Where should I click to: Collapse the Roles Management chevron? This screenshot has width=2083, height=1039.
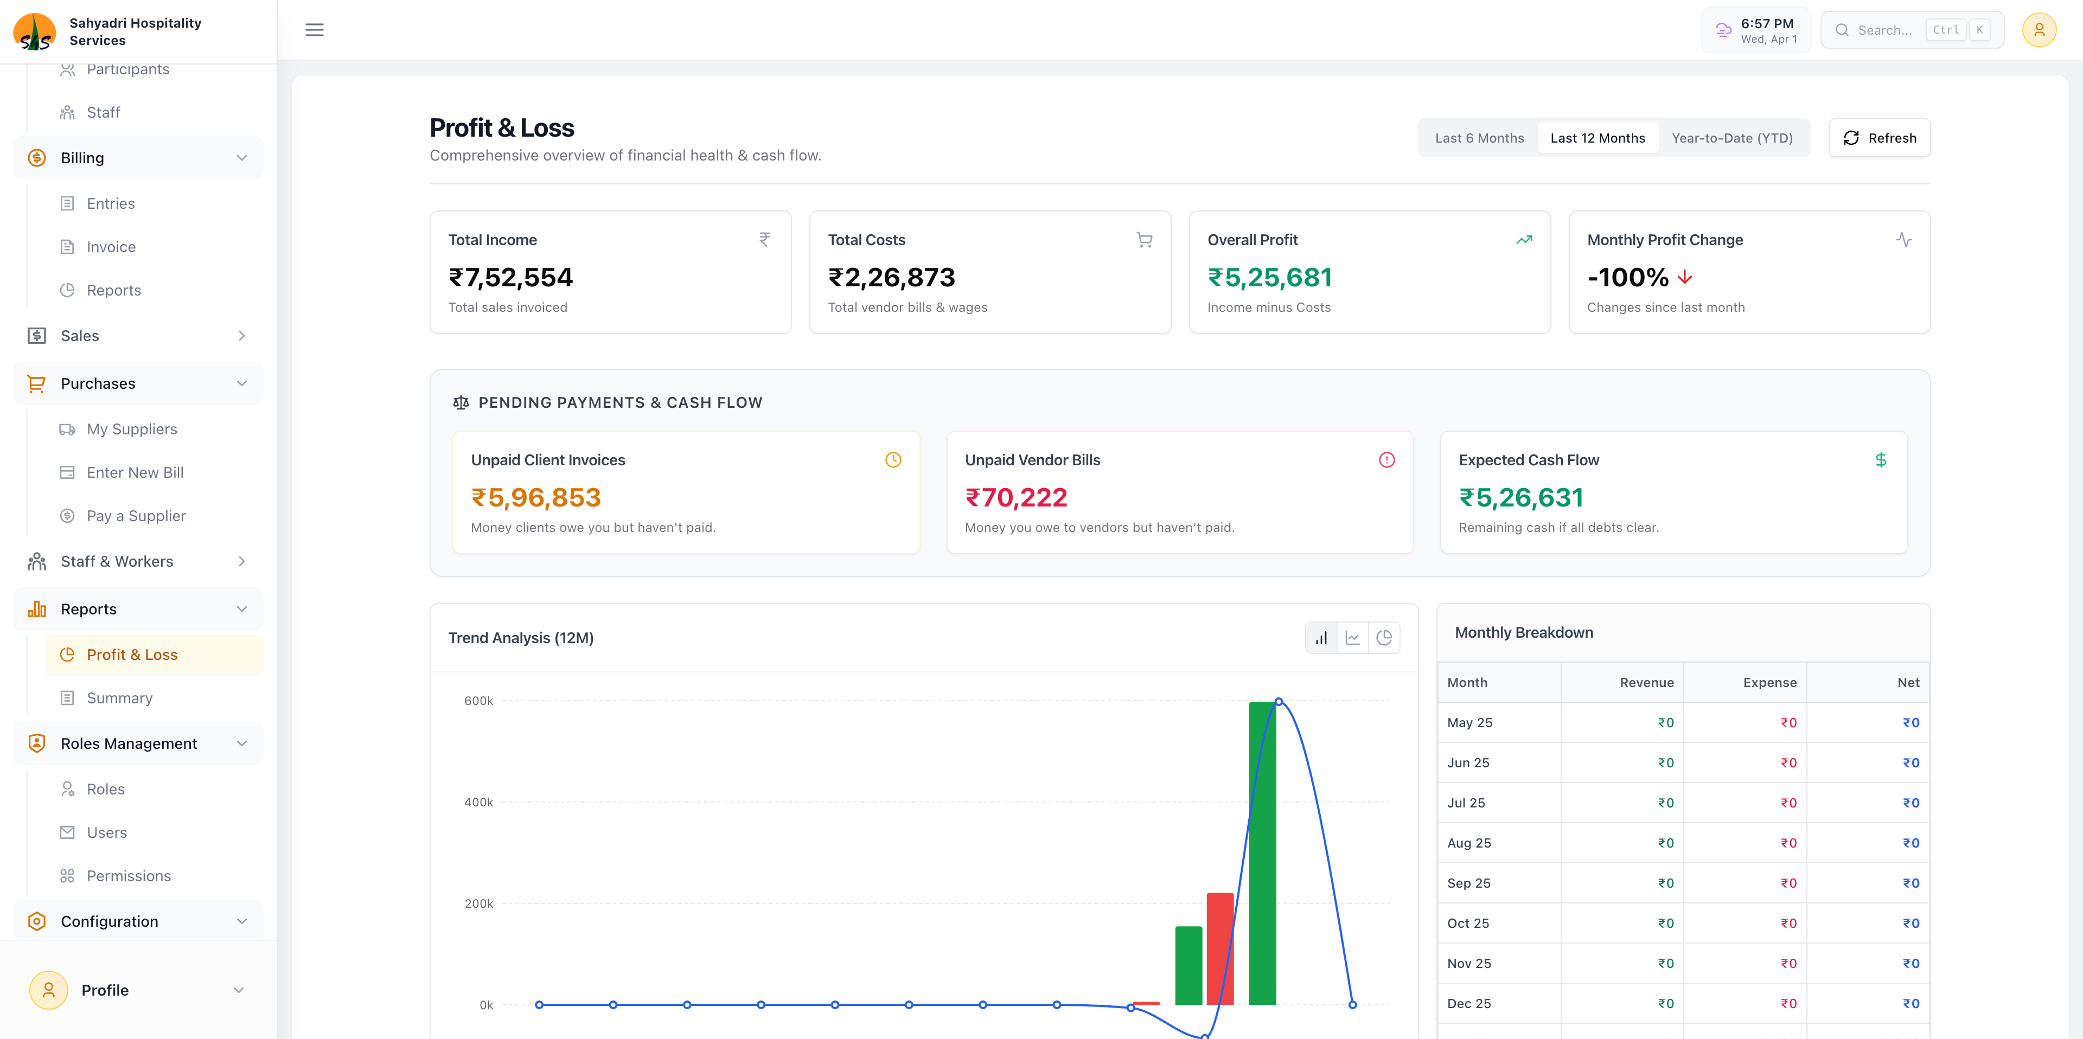(242, 743)
